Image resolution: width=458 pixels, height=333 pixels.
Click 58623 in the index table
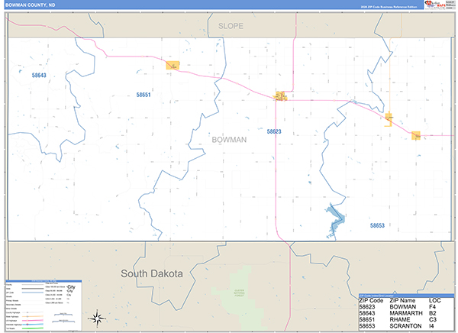click(367, 307)
